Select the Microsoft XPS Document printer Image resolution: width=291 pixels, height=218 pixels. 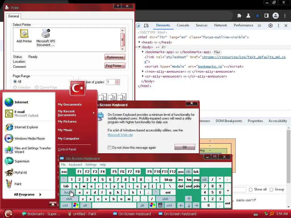pos(46,38)
